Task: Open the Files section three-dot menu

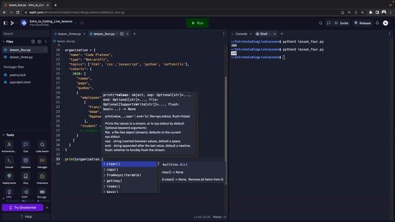Action: click(x=46, y=41)
